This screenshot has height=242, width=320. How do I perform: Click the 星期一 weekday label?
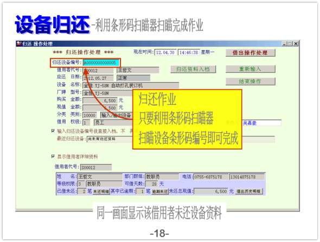pyautogui.click(x=208, y=52)
